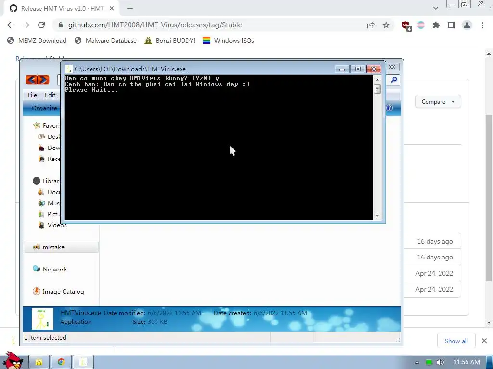Image resolution: width=493 pixels, height=369 pixels.
Task: Open Explorer taskbar button
Action: [39, 362]
